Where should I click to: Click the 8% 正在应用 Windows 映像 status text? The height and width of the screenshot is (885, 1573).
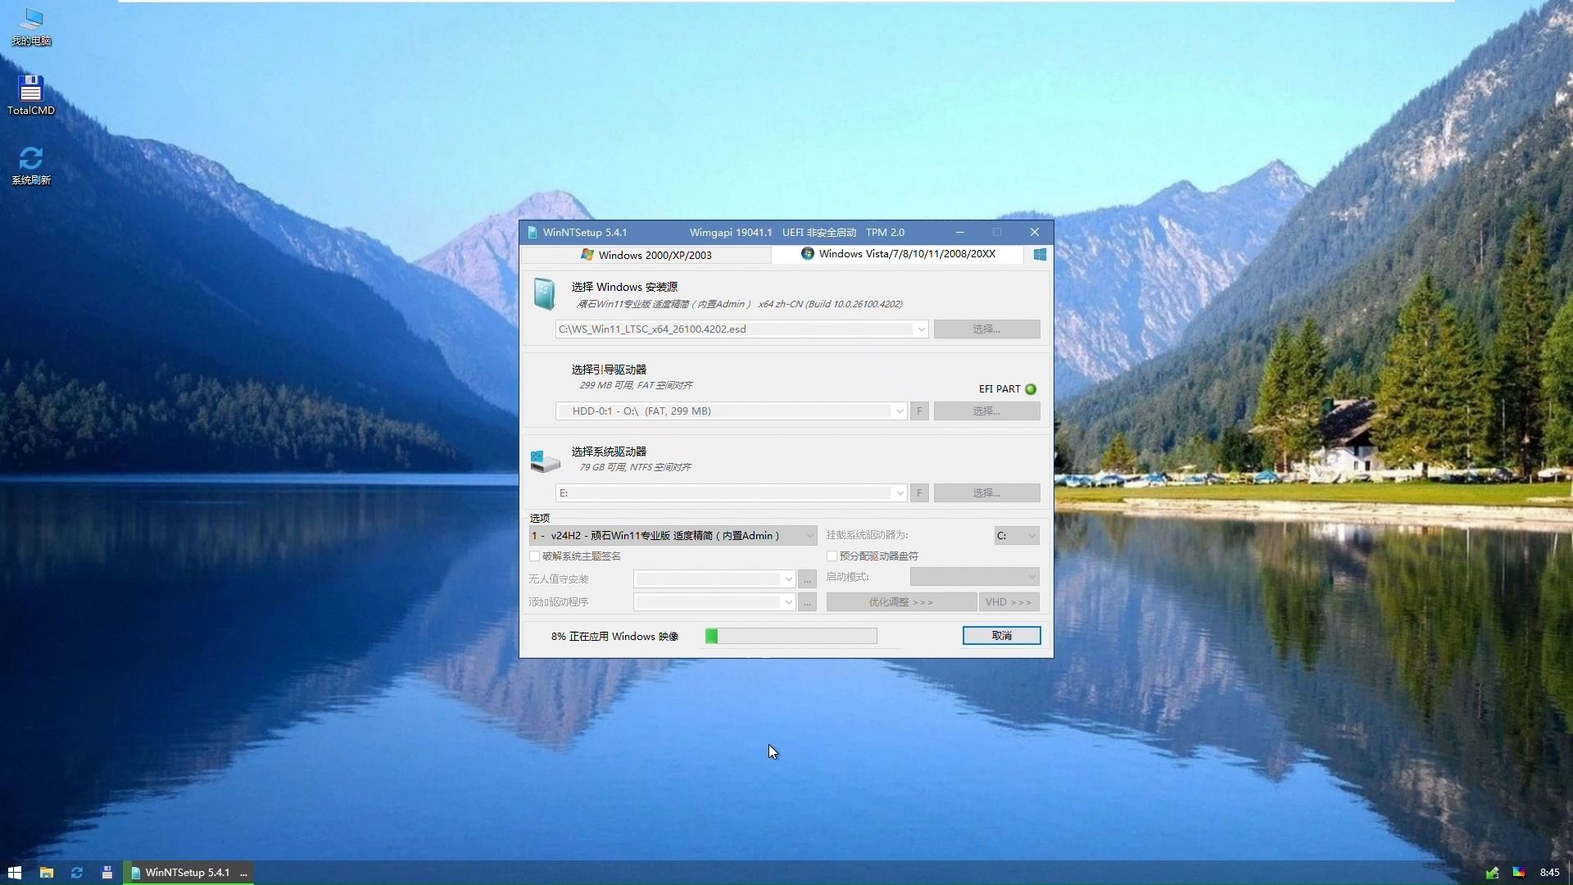click(614, 637)
